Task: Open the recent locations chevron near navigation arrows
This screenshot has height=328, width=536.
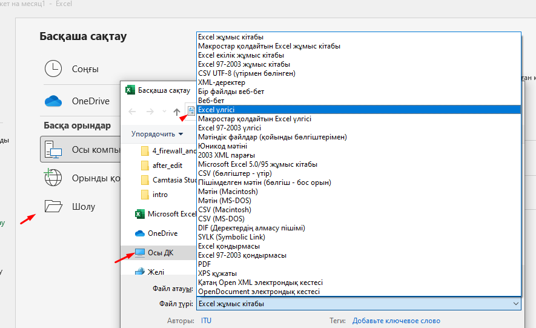Action: pos(164,112)
